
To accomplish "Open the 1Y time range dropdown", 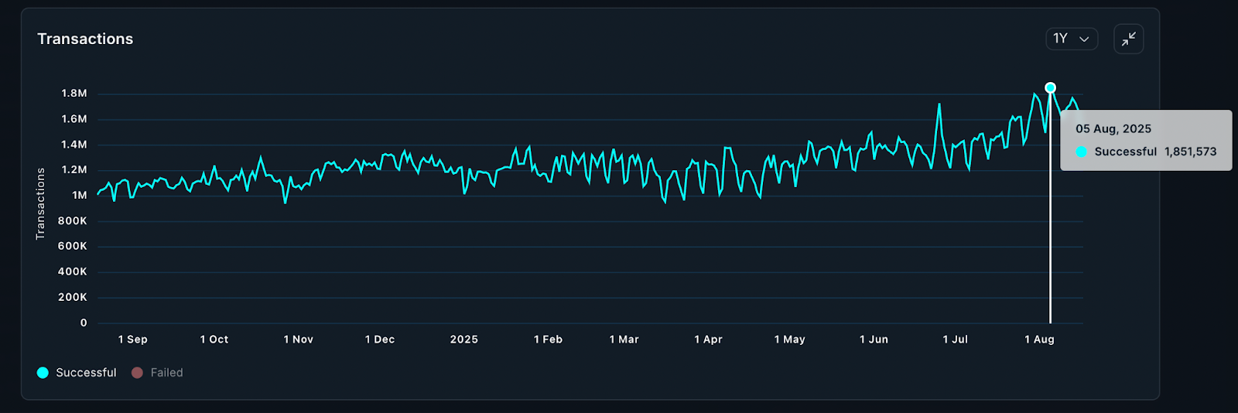I will (1071, 39).
